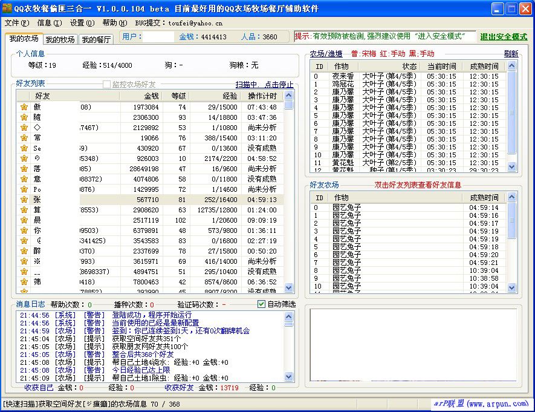The image size is (535, 412).
Task: Select 园艺兔子 row with time 04:59:14
Action: pyautogui.click(x=408, y=208)
